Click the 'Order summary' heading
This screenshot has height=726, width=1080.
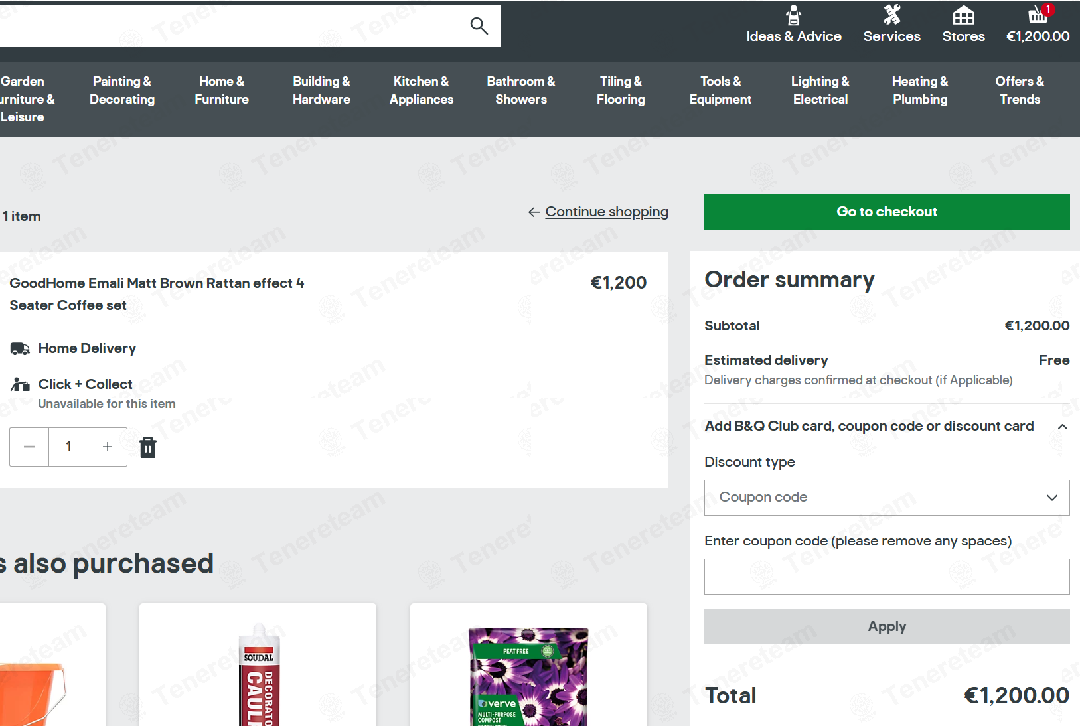pyautogui.click(x=789, y=280)
